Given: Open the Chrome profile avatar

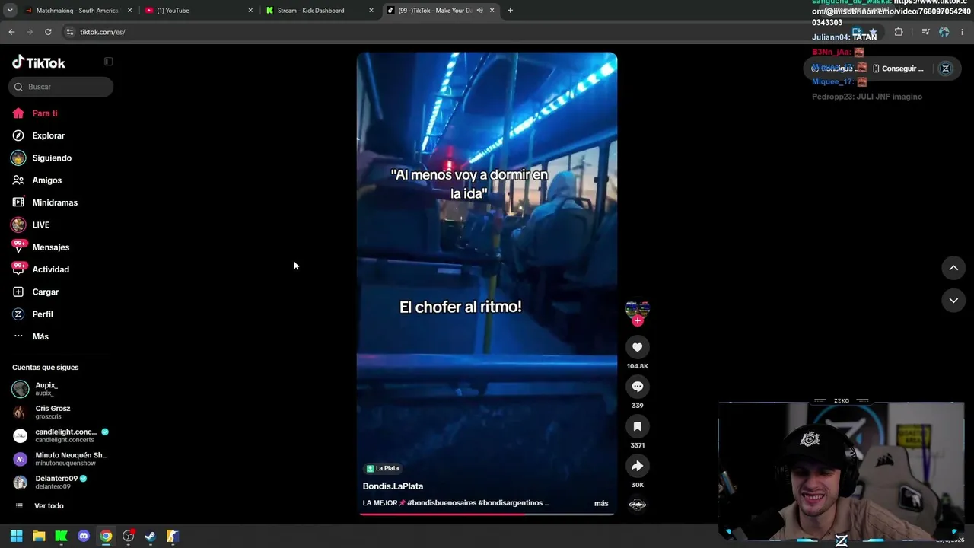Looking at the screenshot, I should (x=944, y=32).
